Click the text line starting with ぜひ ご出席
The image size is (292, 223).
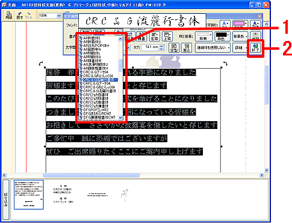click(125, 151)
